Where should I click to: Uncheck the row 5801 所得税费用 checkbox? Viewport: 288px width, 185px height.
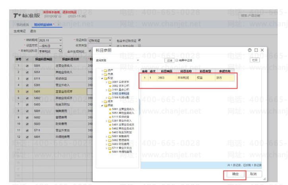pyautogui.click(x=27, y=137)
